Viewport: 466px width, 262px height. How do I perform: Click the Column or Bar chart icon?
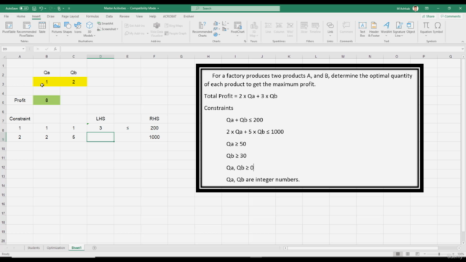(216, 23)
